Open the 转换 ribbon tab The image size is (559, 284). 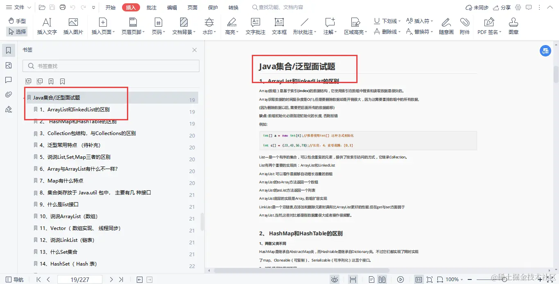pos(233,7)
